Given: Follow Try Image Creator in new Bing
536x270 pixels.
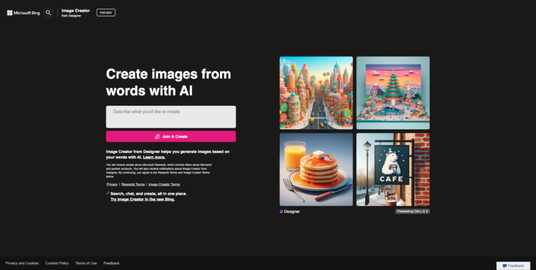Looking at the screenshot, I should 142,199.
